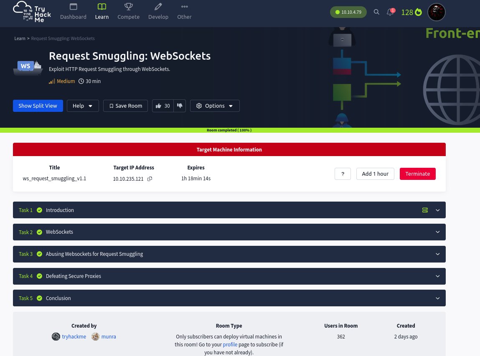Expand Task 5 Conclusion chevron

tap(438, 298)
